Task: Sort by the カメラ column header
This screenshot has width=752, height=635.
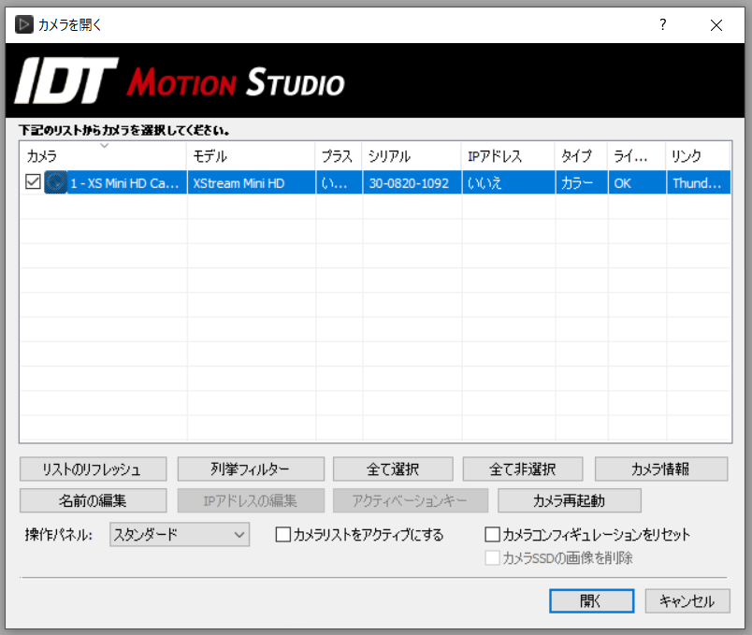Action: tap(103, 156)
